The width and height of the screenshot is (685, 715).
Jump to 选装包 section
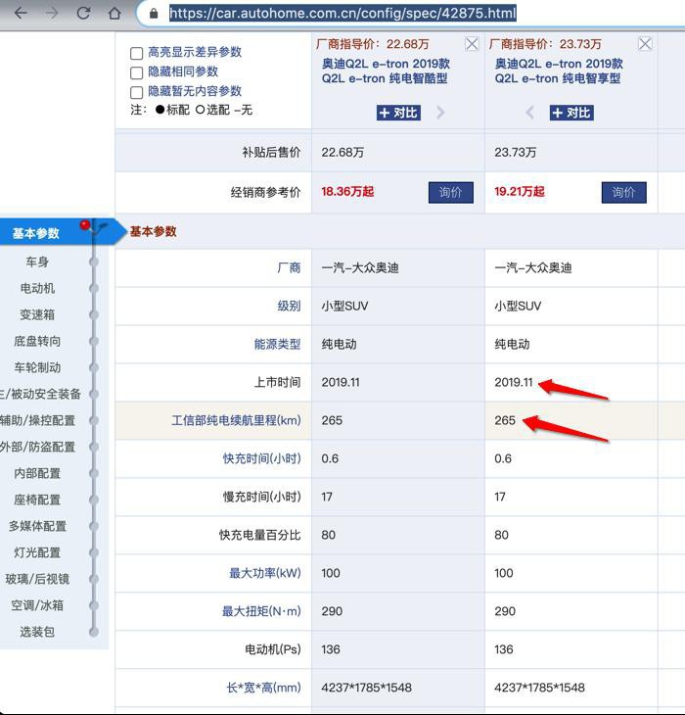point(37,632)
